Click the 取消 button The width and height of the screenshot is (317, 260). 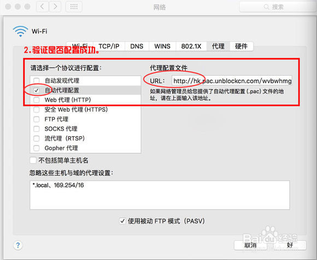point(250,245)
